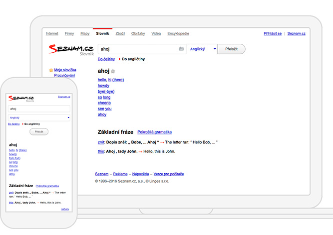Click the Základní fráze heading on laptop

(x=115, y=132)
